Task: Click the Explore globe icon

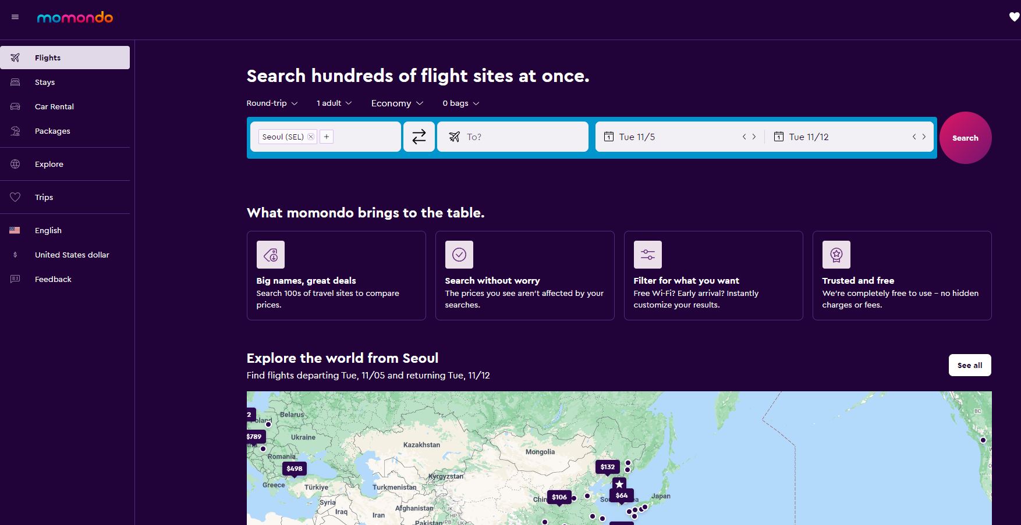Action: pos(15,164)
